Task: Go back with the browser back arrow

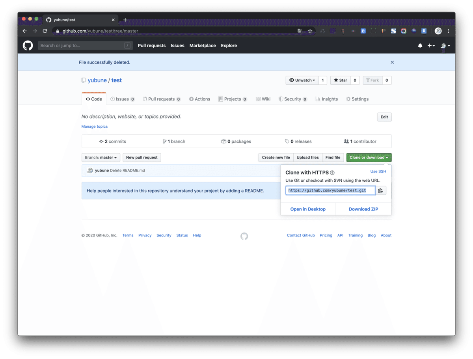Action: [25, 31]
